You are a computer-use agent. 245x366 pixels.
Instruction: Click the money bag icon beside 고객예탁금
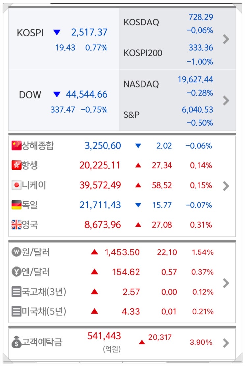[x=16, y=342]
